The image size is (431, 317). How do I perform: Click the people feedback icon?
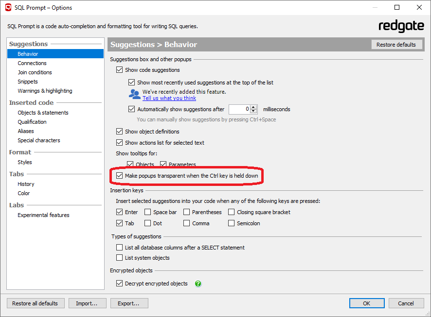click(134, 94)
